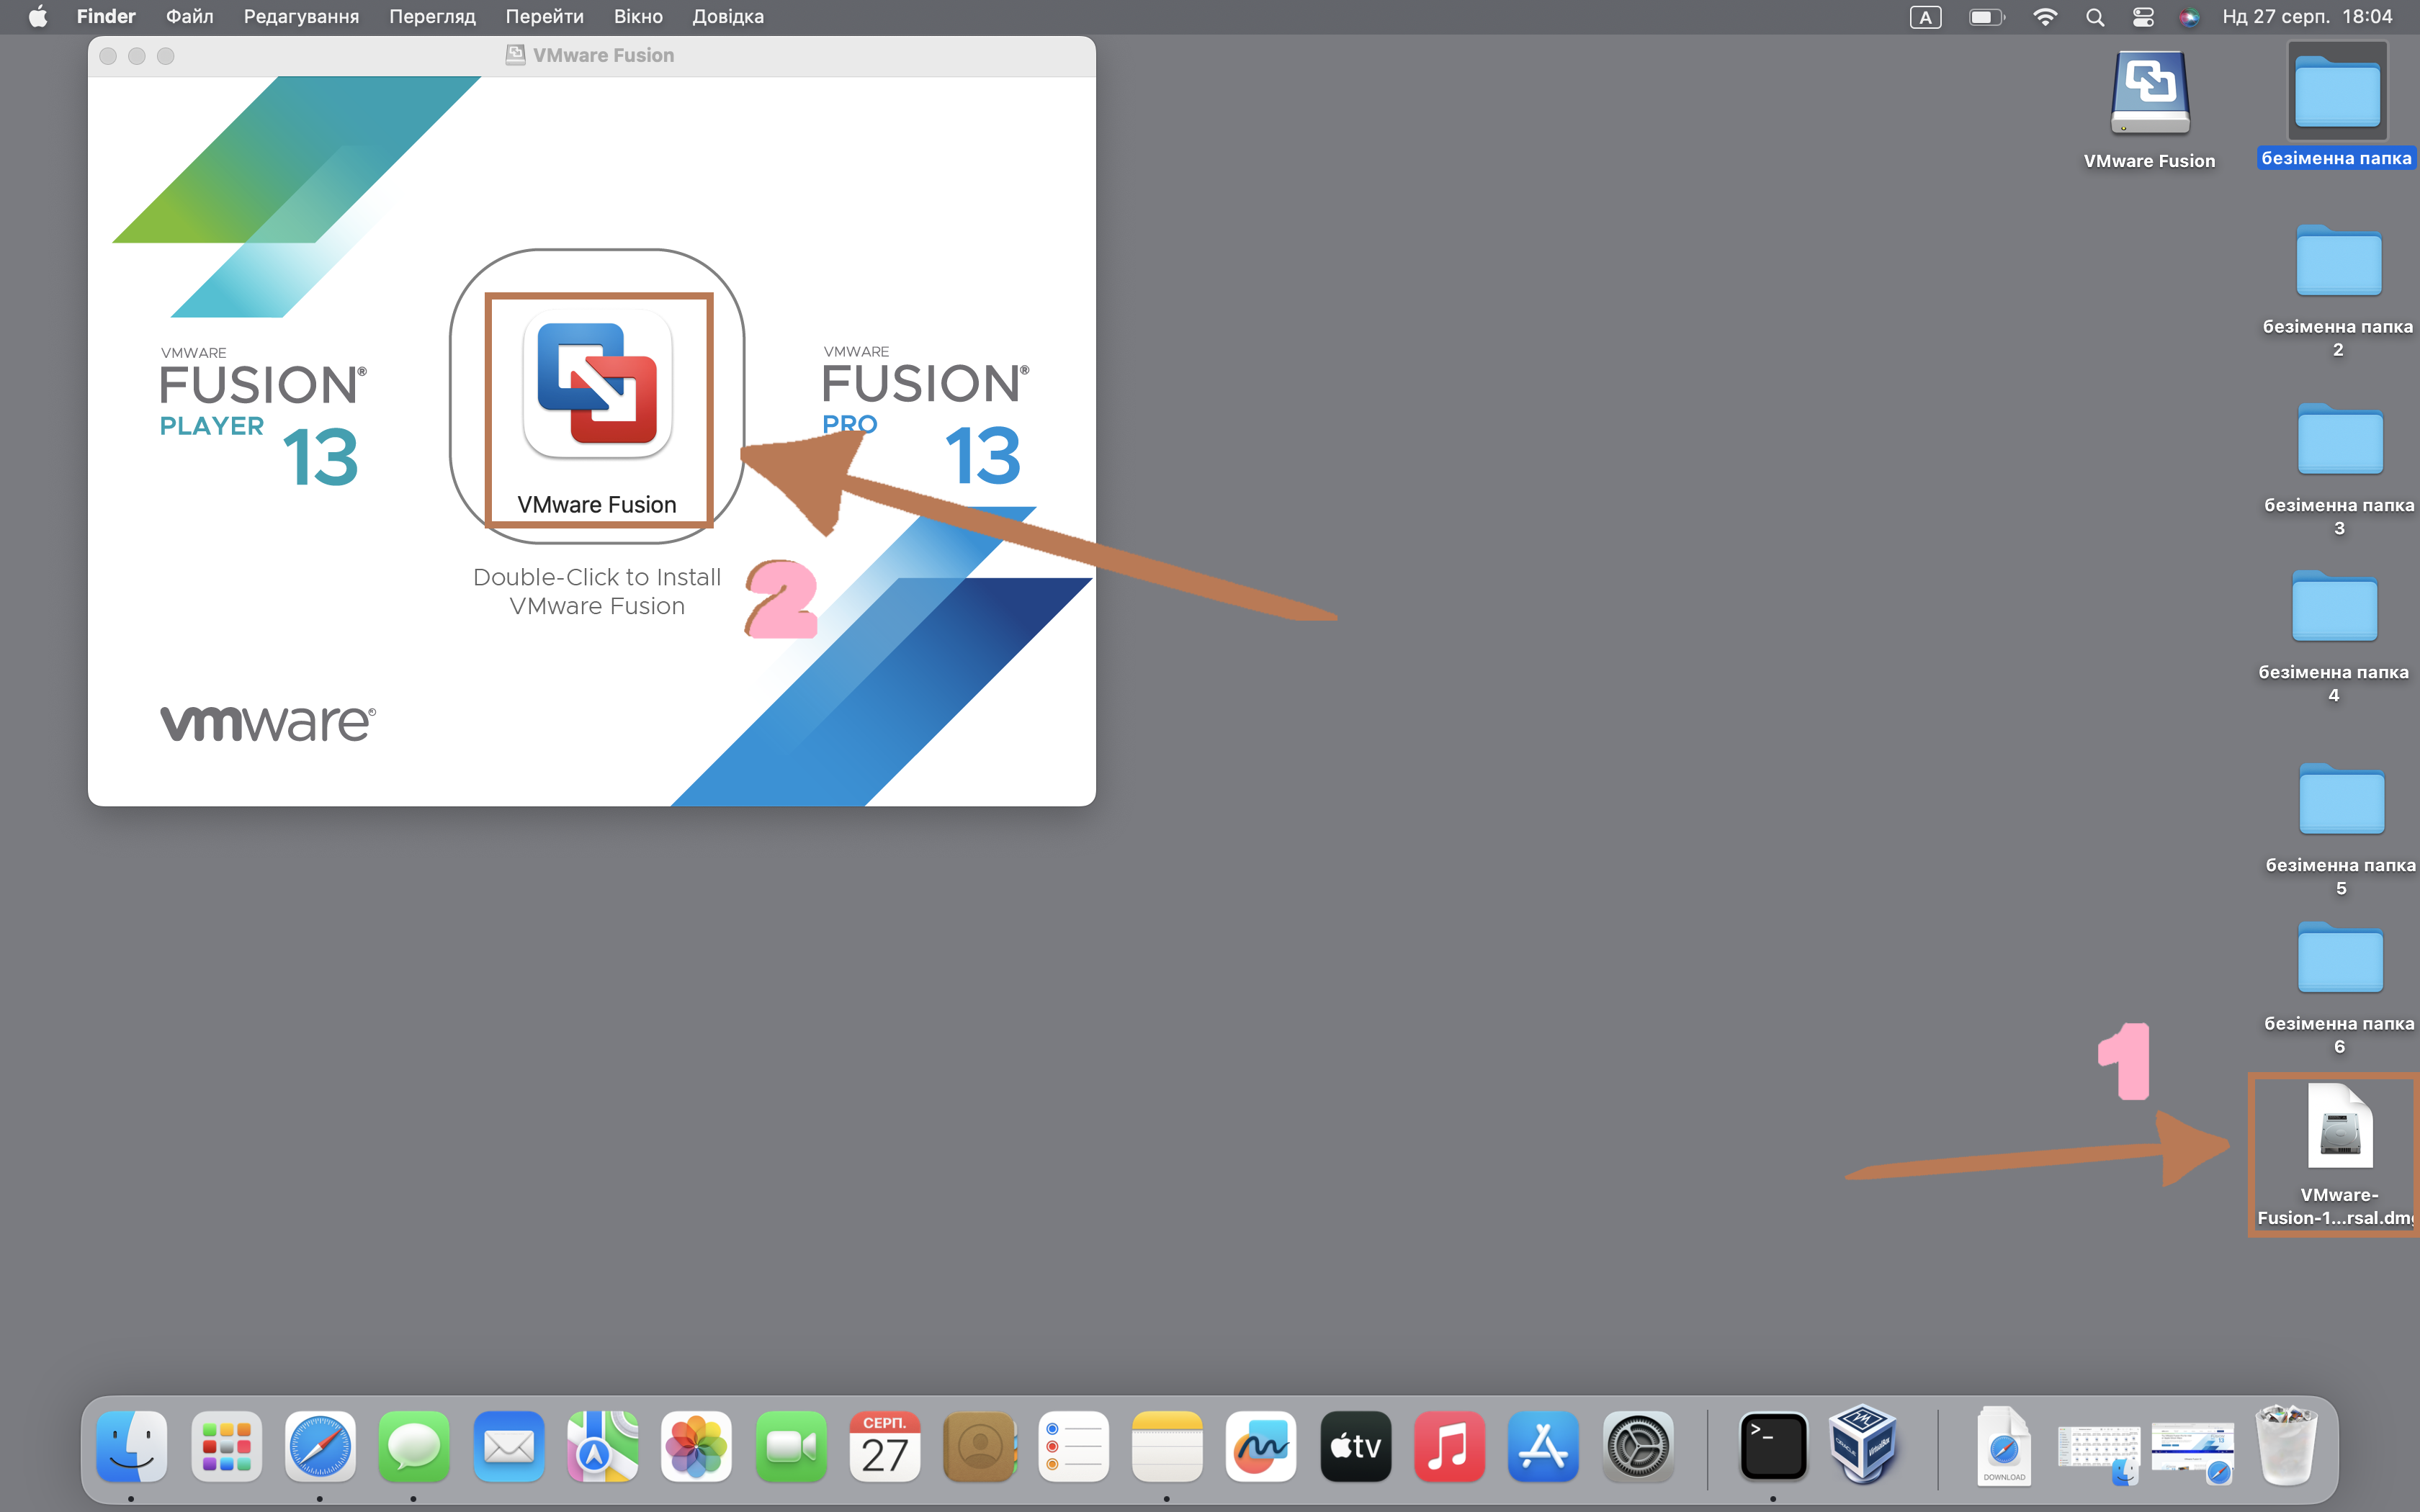
Task: Open the VMware Fusion mounted disk on desktop
Action: click(x=2149, y=93)
